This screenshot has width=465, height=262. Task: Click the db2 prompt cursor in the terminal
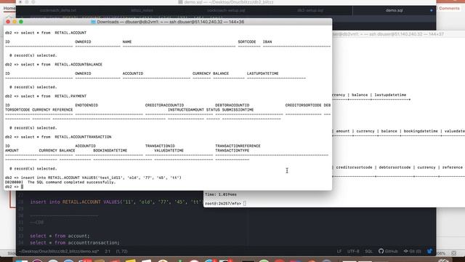click(x=22, y=187)
